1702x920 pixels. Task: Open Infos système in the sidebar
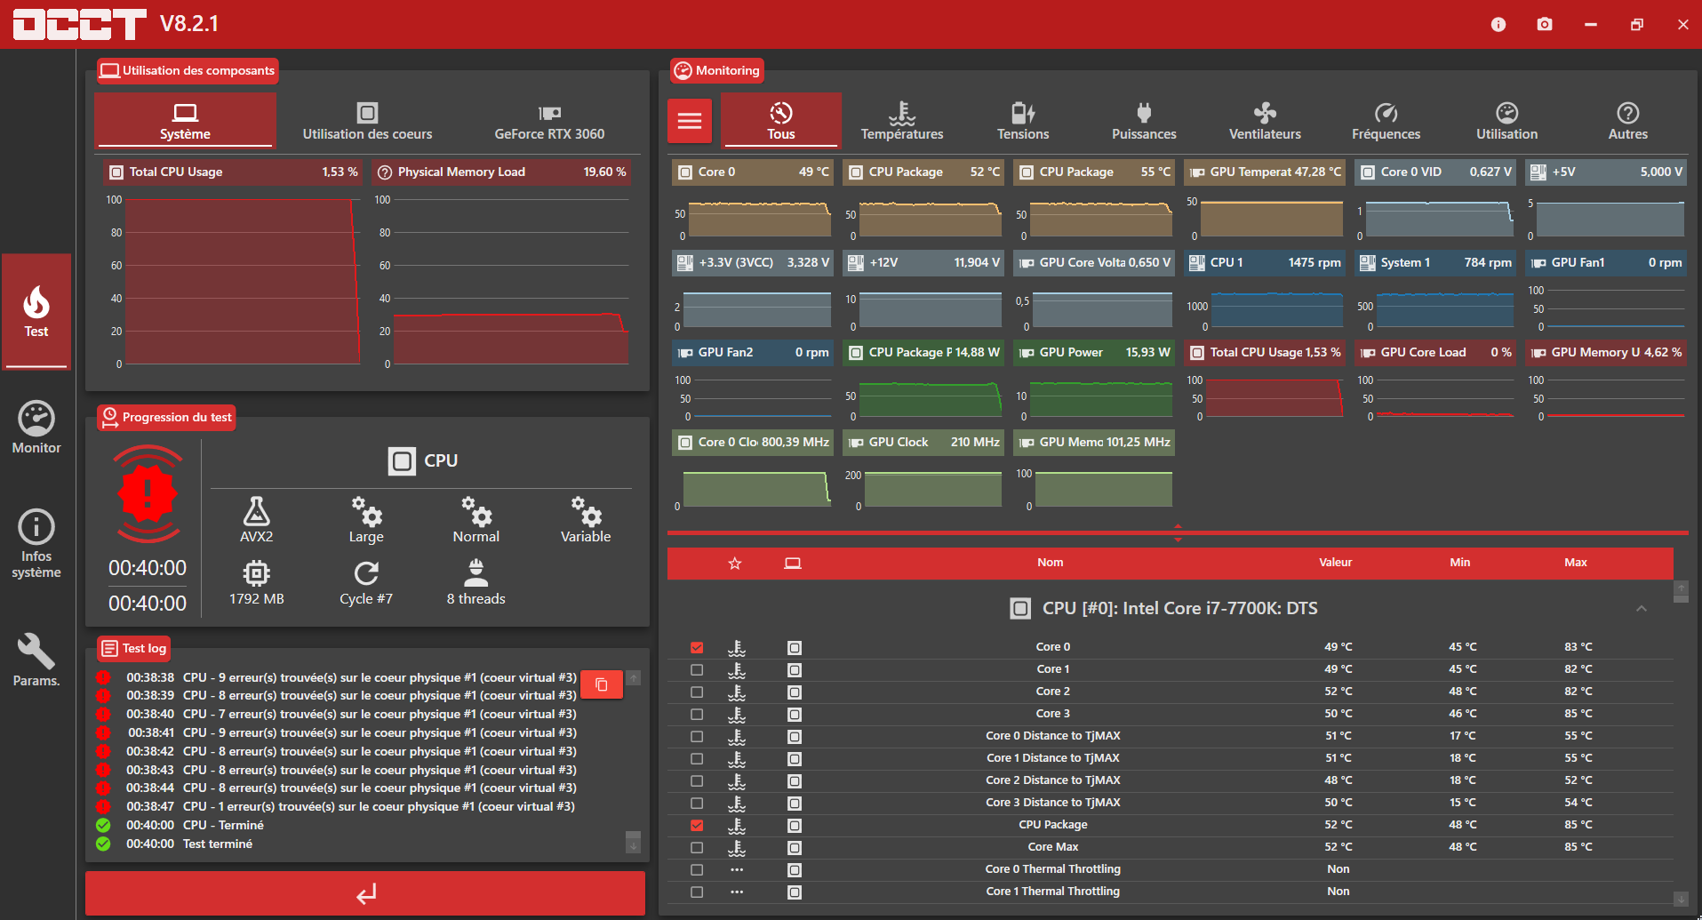36,544
